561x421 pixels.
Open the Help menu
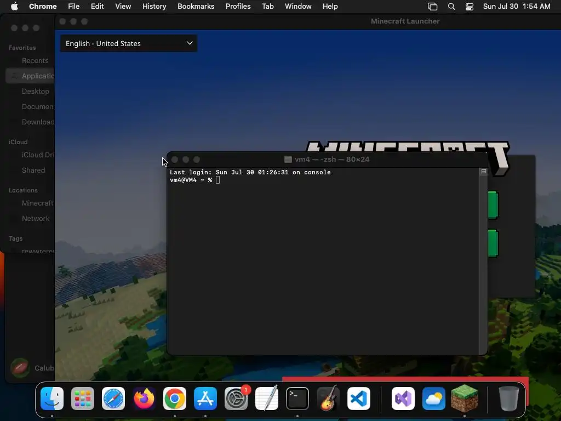click(330, 6)
